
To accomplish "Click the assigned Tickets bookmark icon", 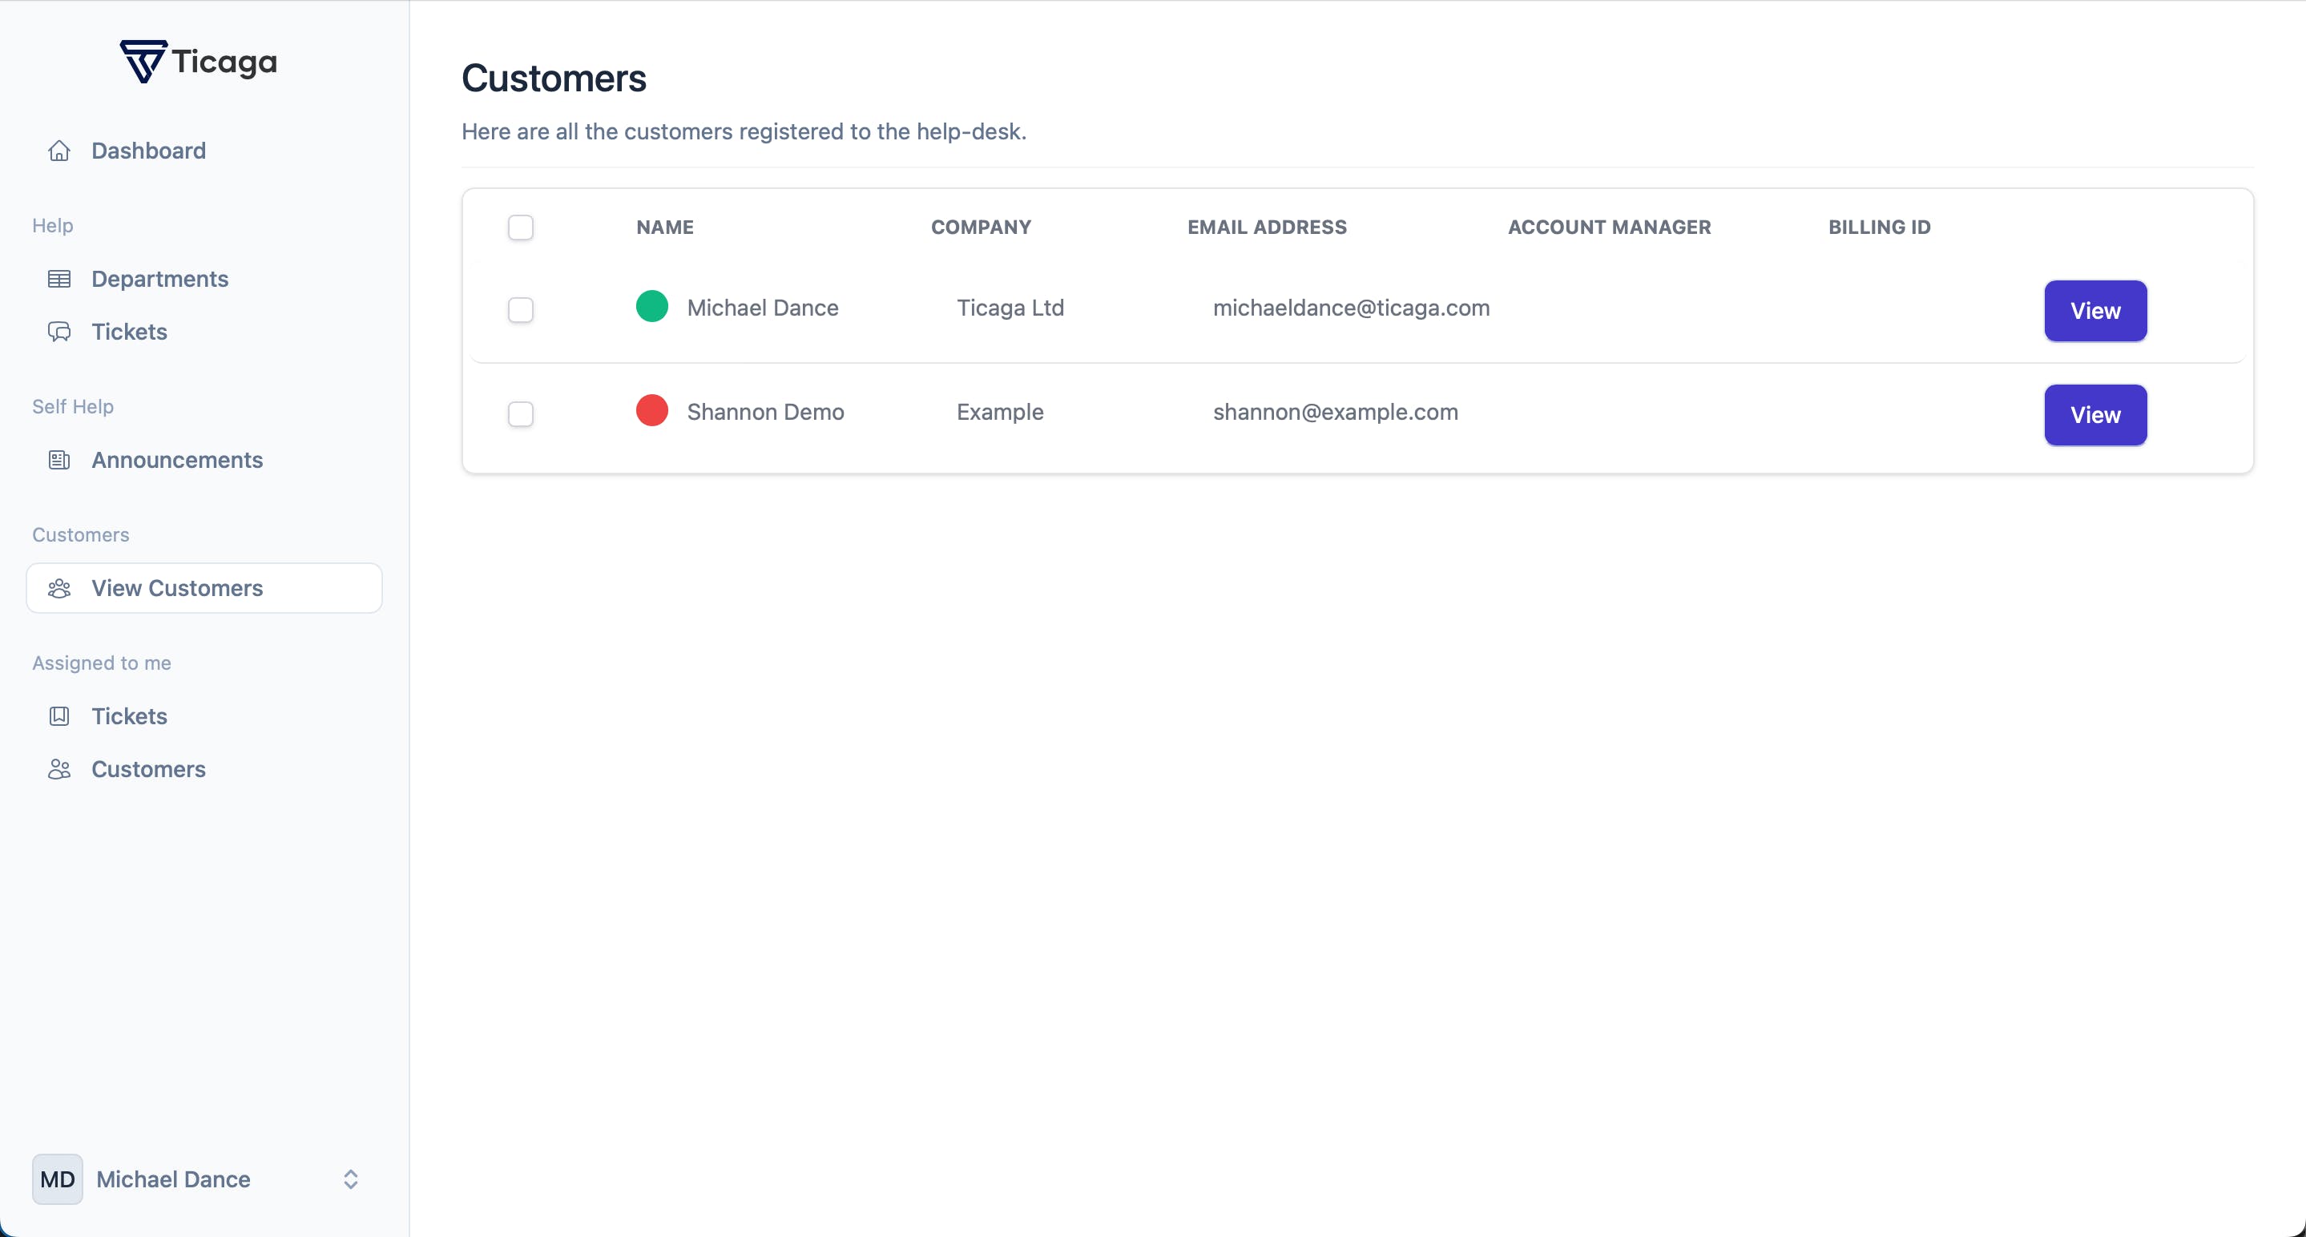I will point(59,716).
